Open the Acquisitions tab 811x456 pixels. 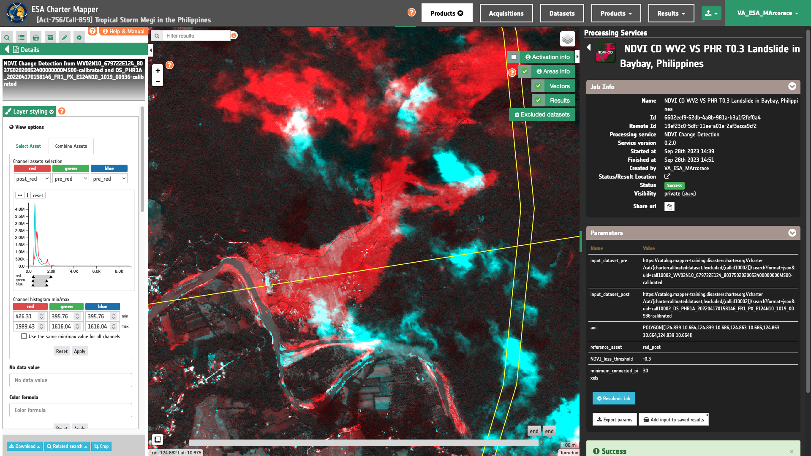506,13
